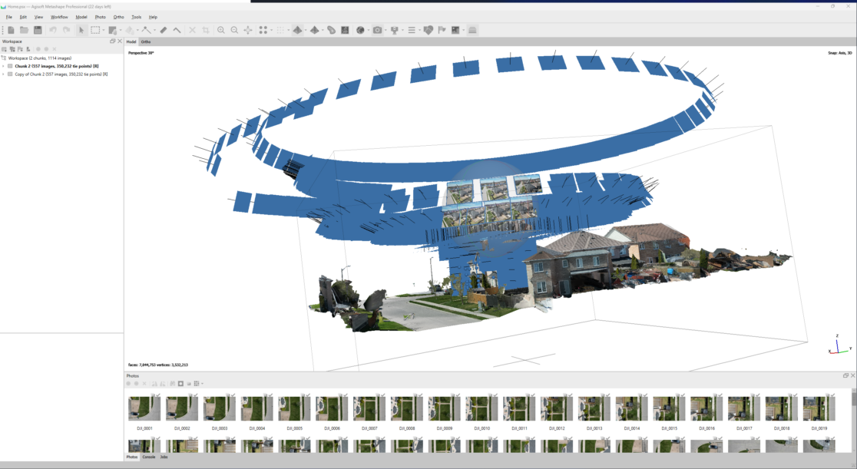The height and width of the screenshot is (469, 857).
Task: Activate the Ruler measurement tool
Action: click(164, 29)
